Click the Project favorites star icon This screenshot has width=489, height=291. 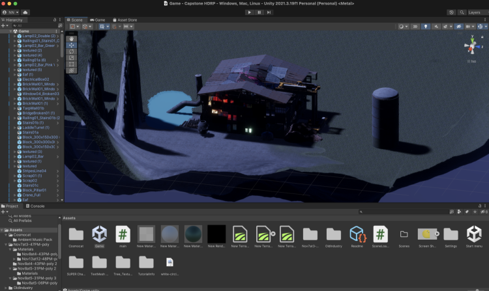(x=475, y=212)
